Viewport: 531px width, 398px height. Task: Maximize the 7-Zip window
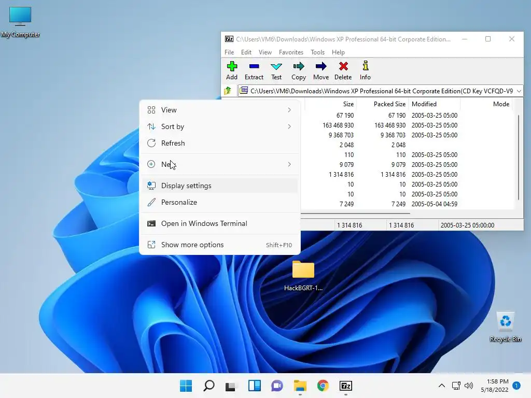coord(488,39)
